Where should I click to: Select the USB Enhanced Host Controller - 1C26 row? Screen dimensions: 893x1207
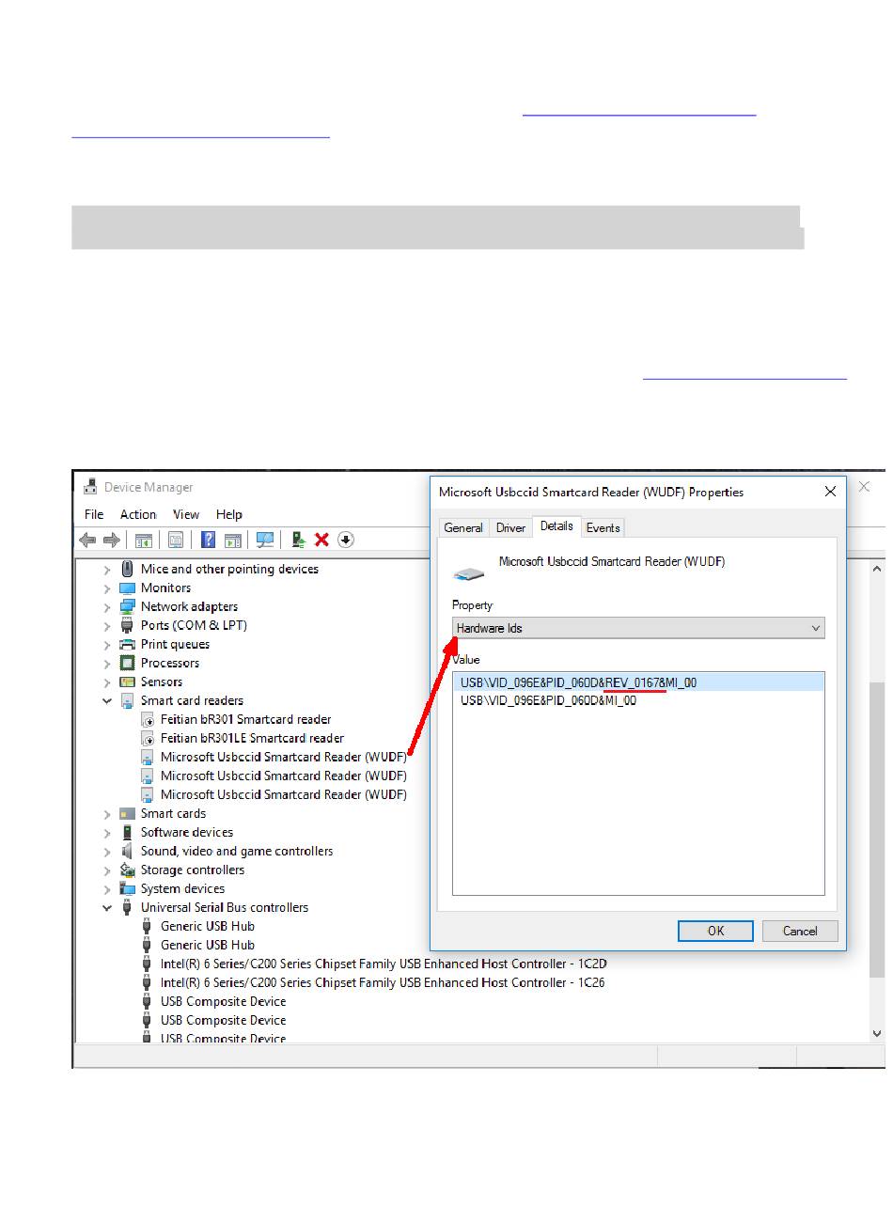tap(372, 982)
